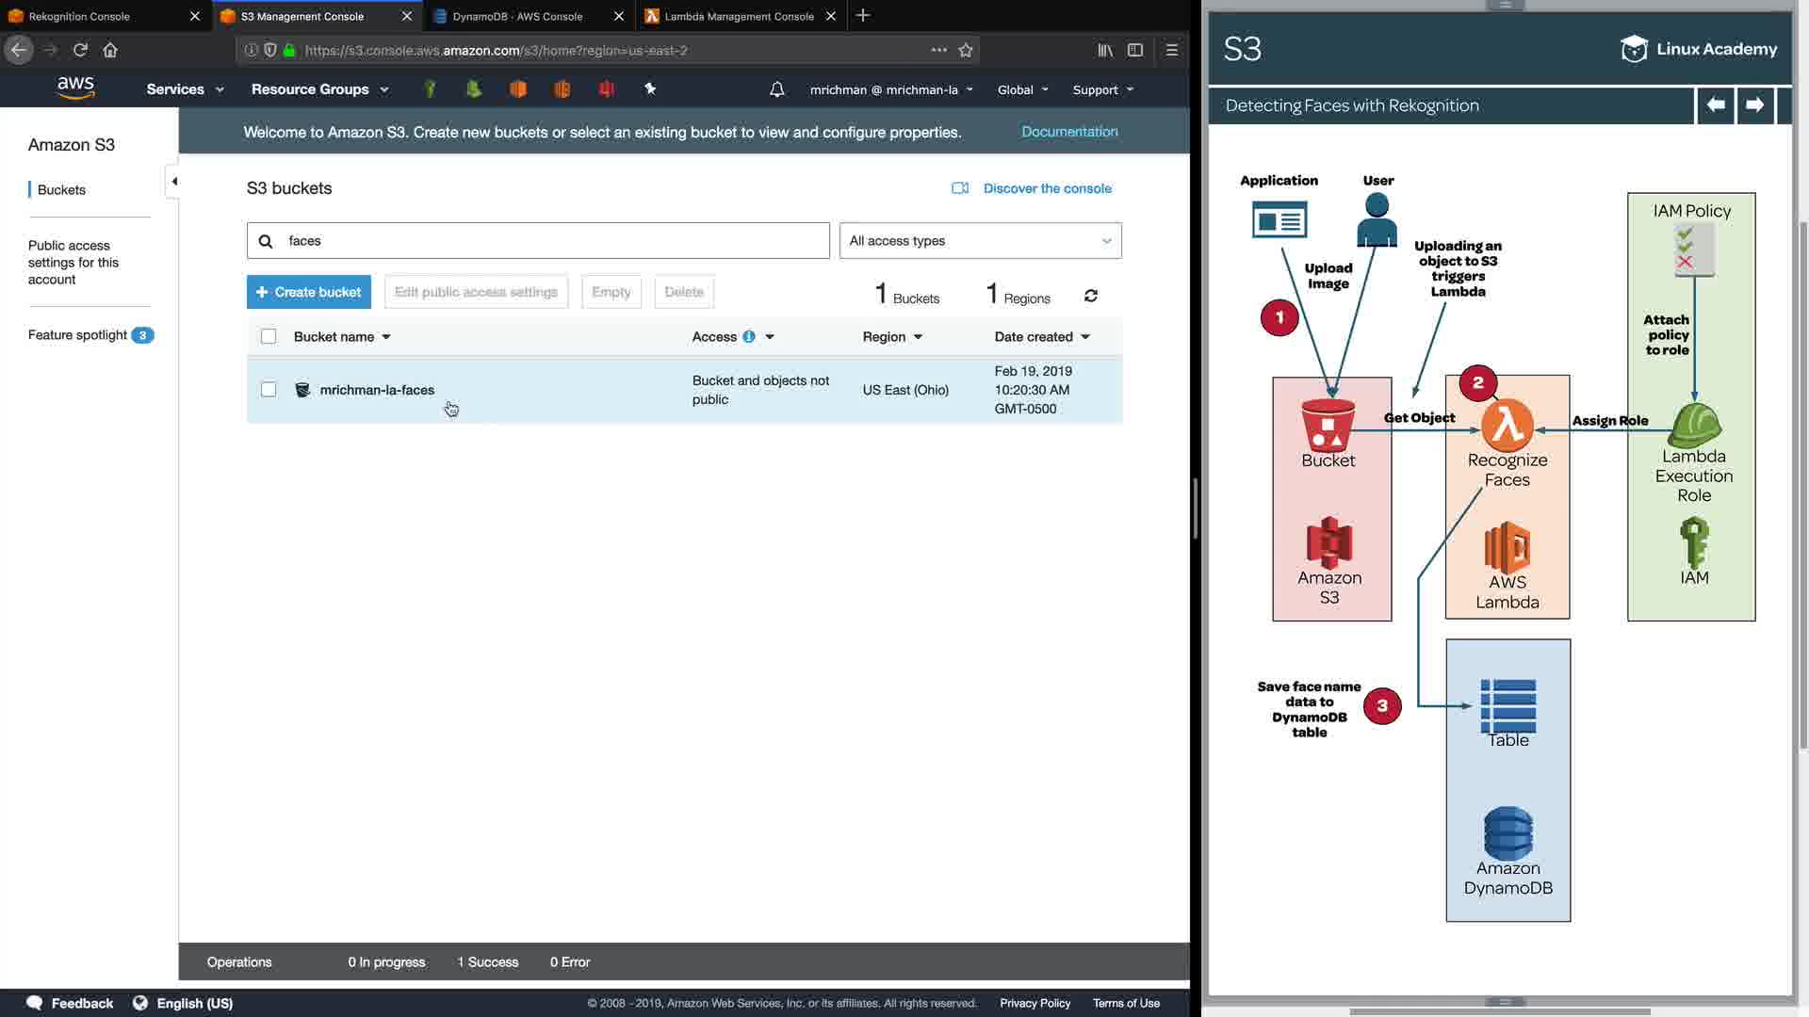The width and height of the screenshot is (1809, 1017).
Task: Check the select-all buckets checkbox
Action: coord(269,336)
